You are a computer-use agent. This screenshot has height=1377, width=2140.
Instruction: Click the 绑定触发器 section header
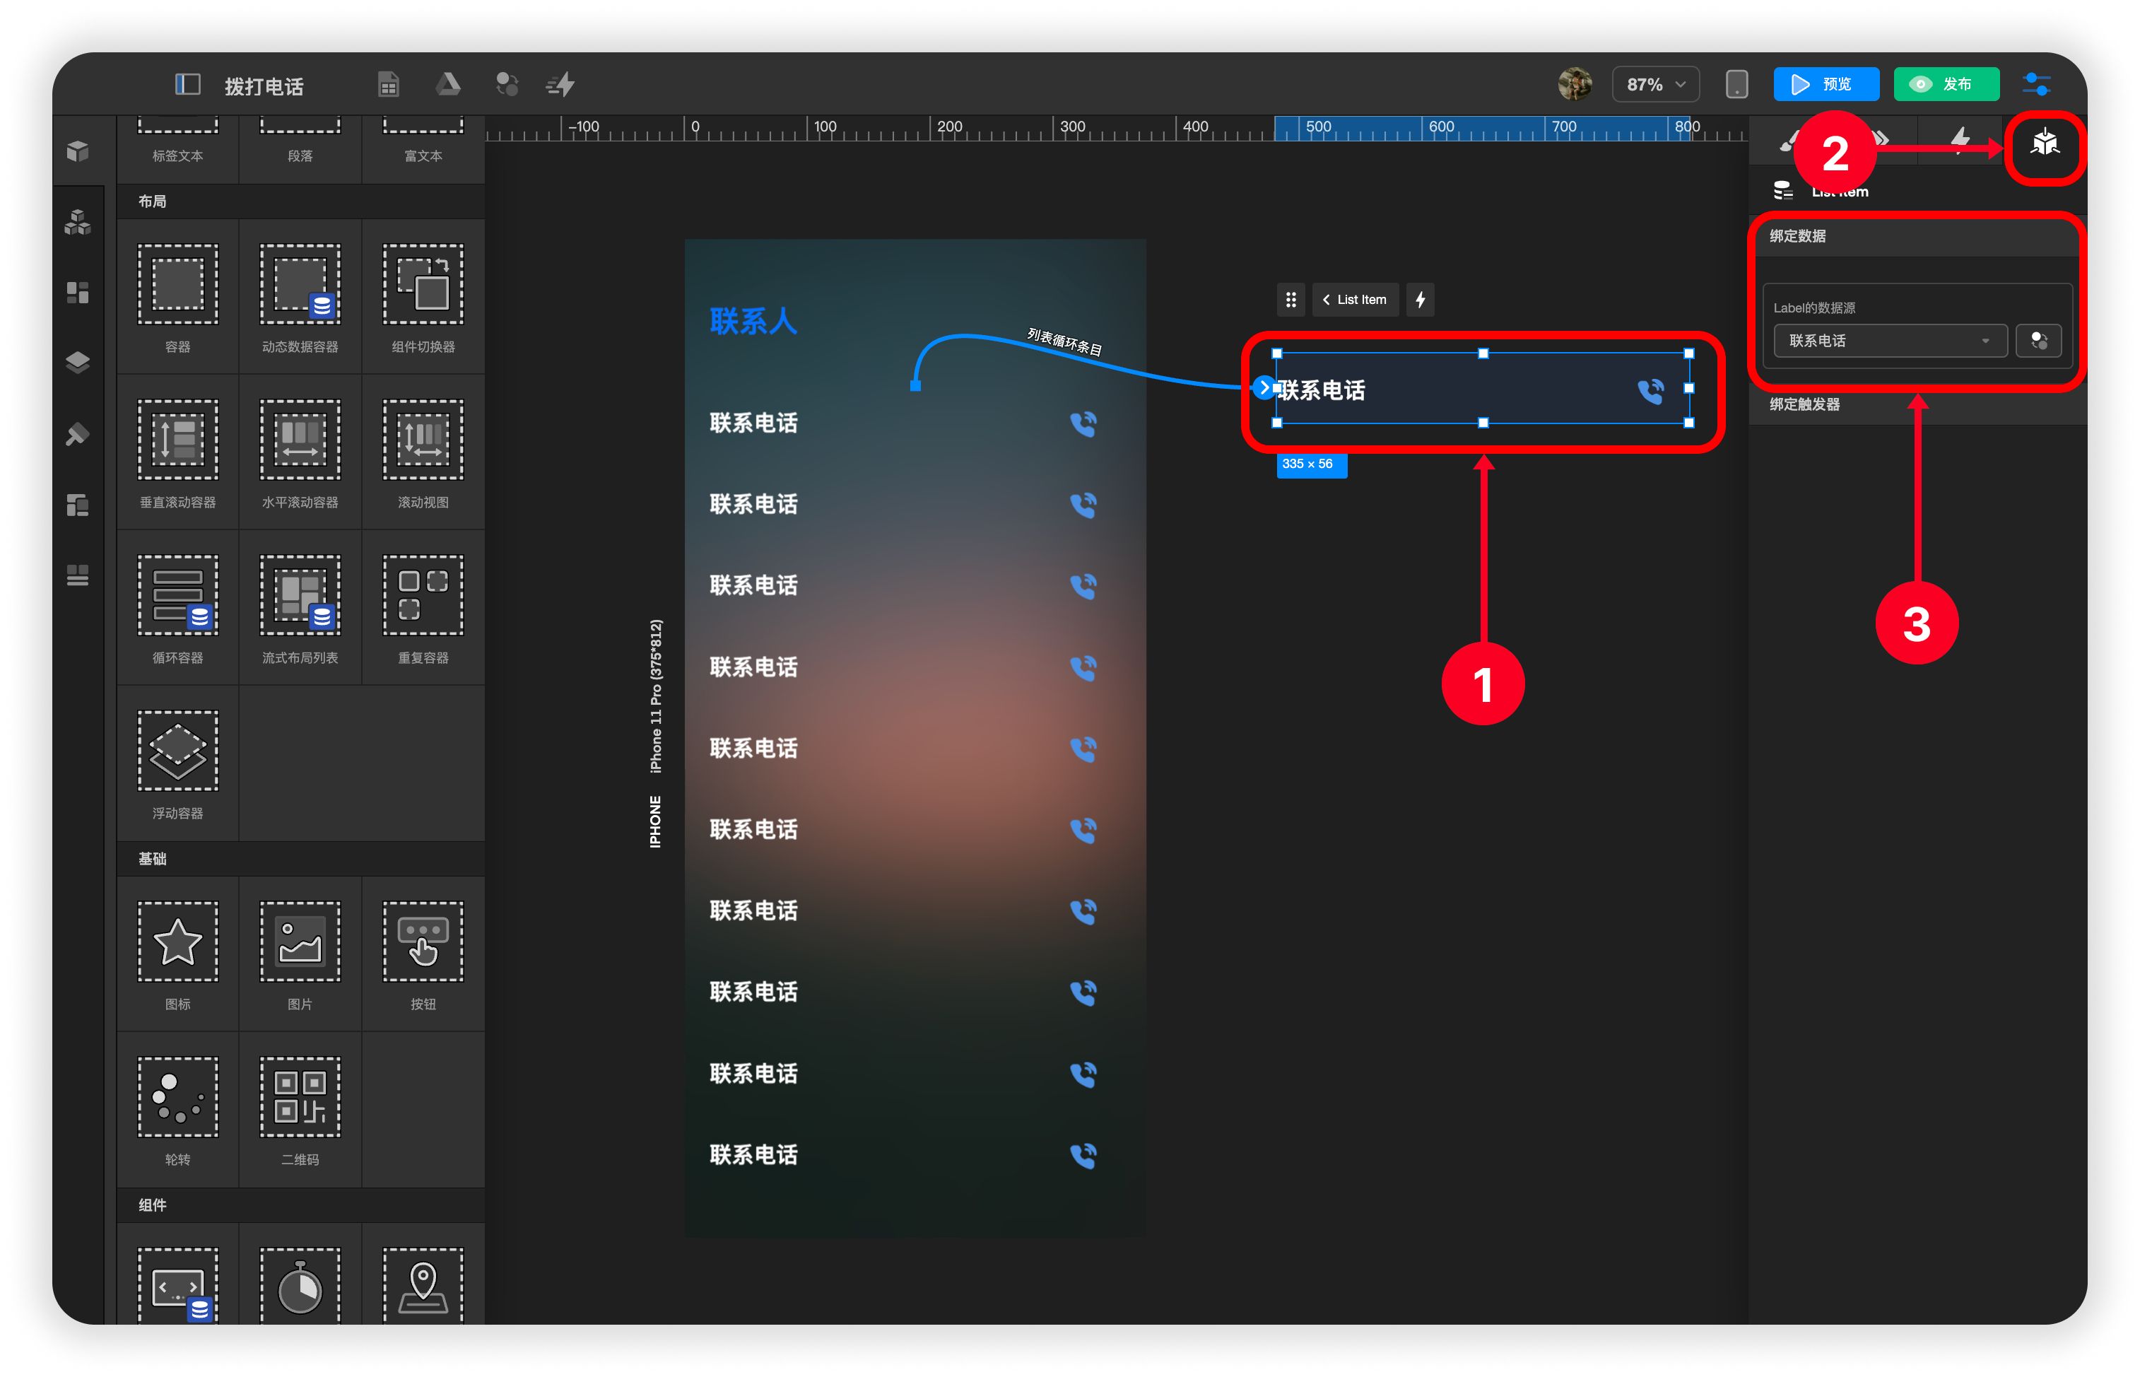(1805, 404)
